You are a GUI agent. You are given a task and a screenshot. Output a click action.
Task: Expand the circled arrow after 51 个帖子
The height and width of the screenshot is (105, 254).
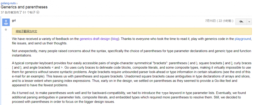pyautogui.click(x=38, y=12)
